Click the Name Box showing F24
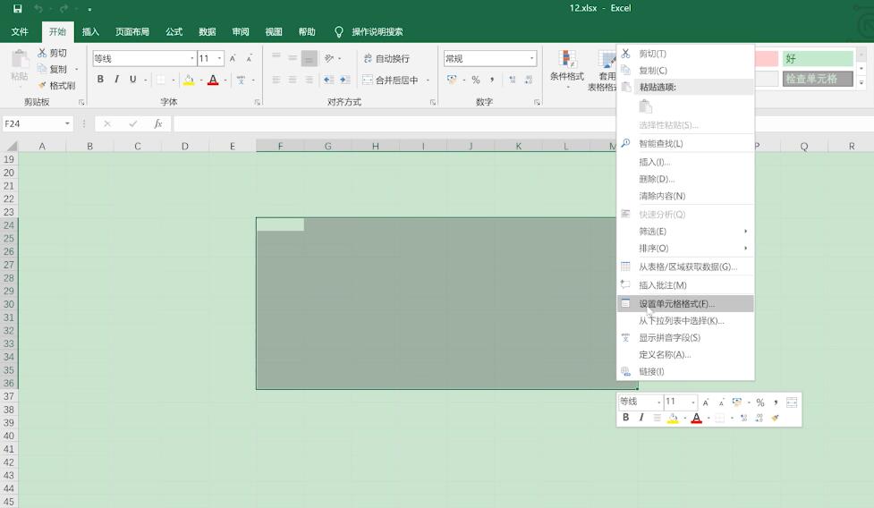The width and height of the screenshot is (874, 508). (32, 123)
